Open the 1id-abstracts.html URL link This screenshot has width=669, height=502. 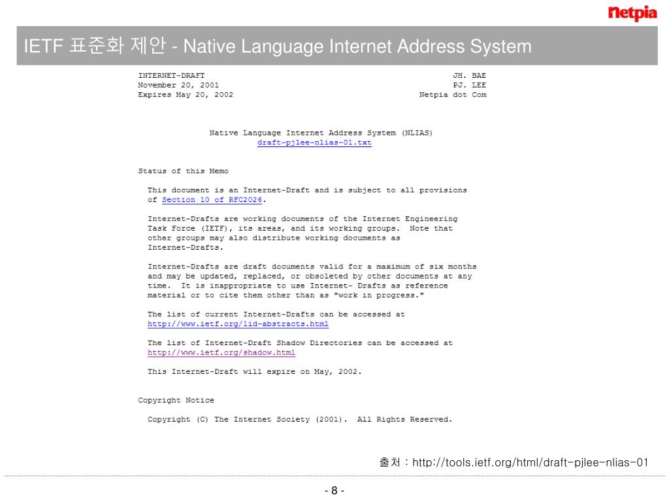point(238,324)
